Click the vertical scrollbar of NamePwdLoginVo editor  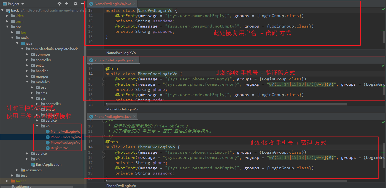(384, 37)
